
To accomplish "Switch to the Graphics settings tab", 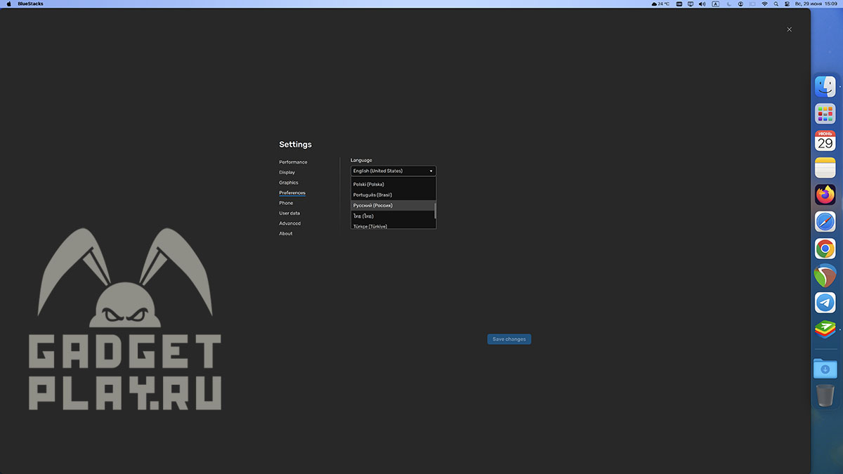I will [289, 183].
